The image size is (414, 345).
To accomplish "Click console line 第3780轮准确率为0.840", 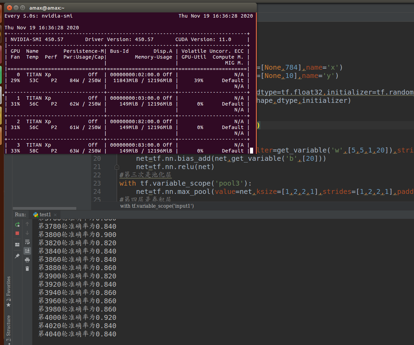I will coord(77,227).
